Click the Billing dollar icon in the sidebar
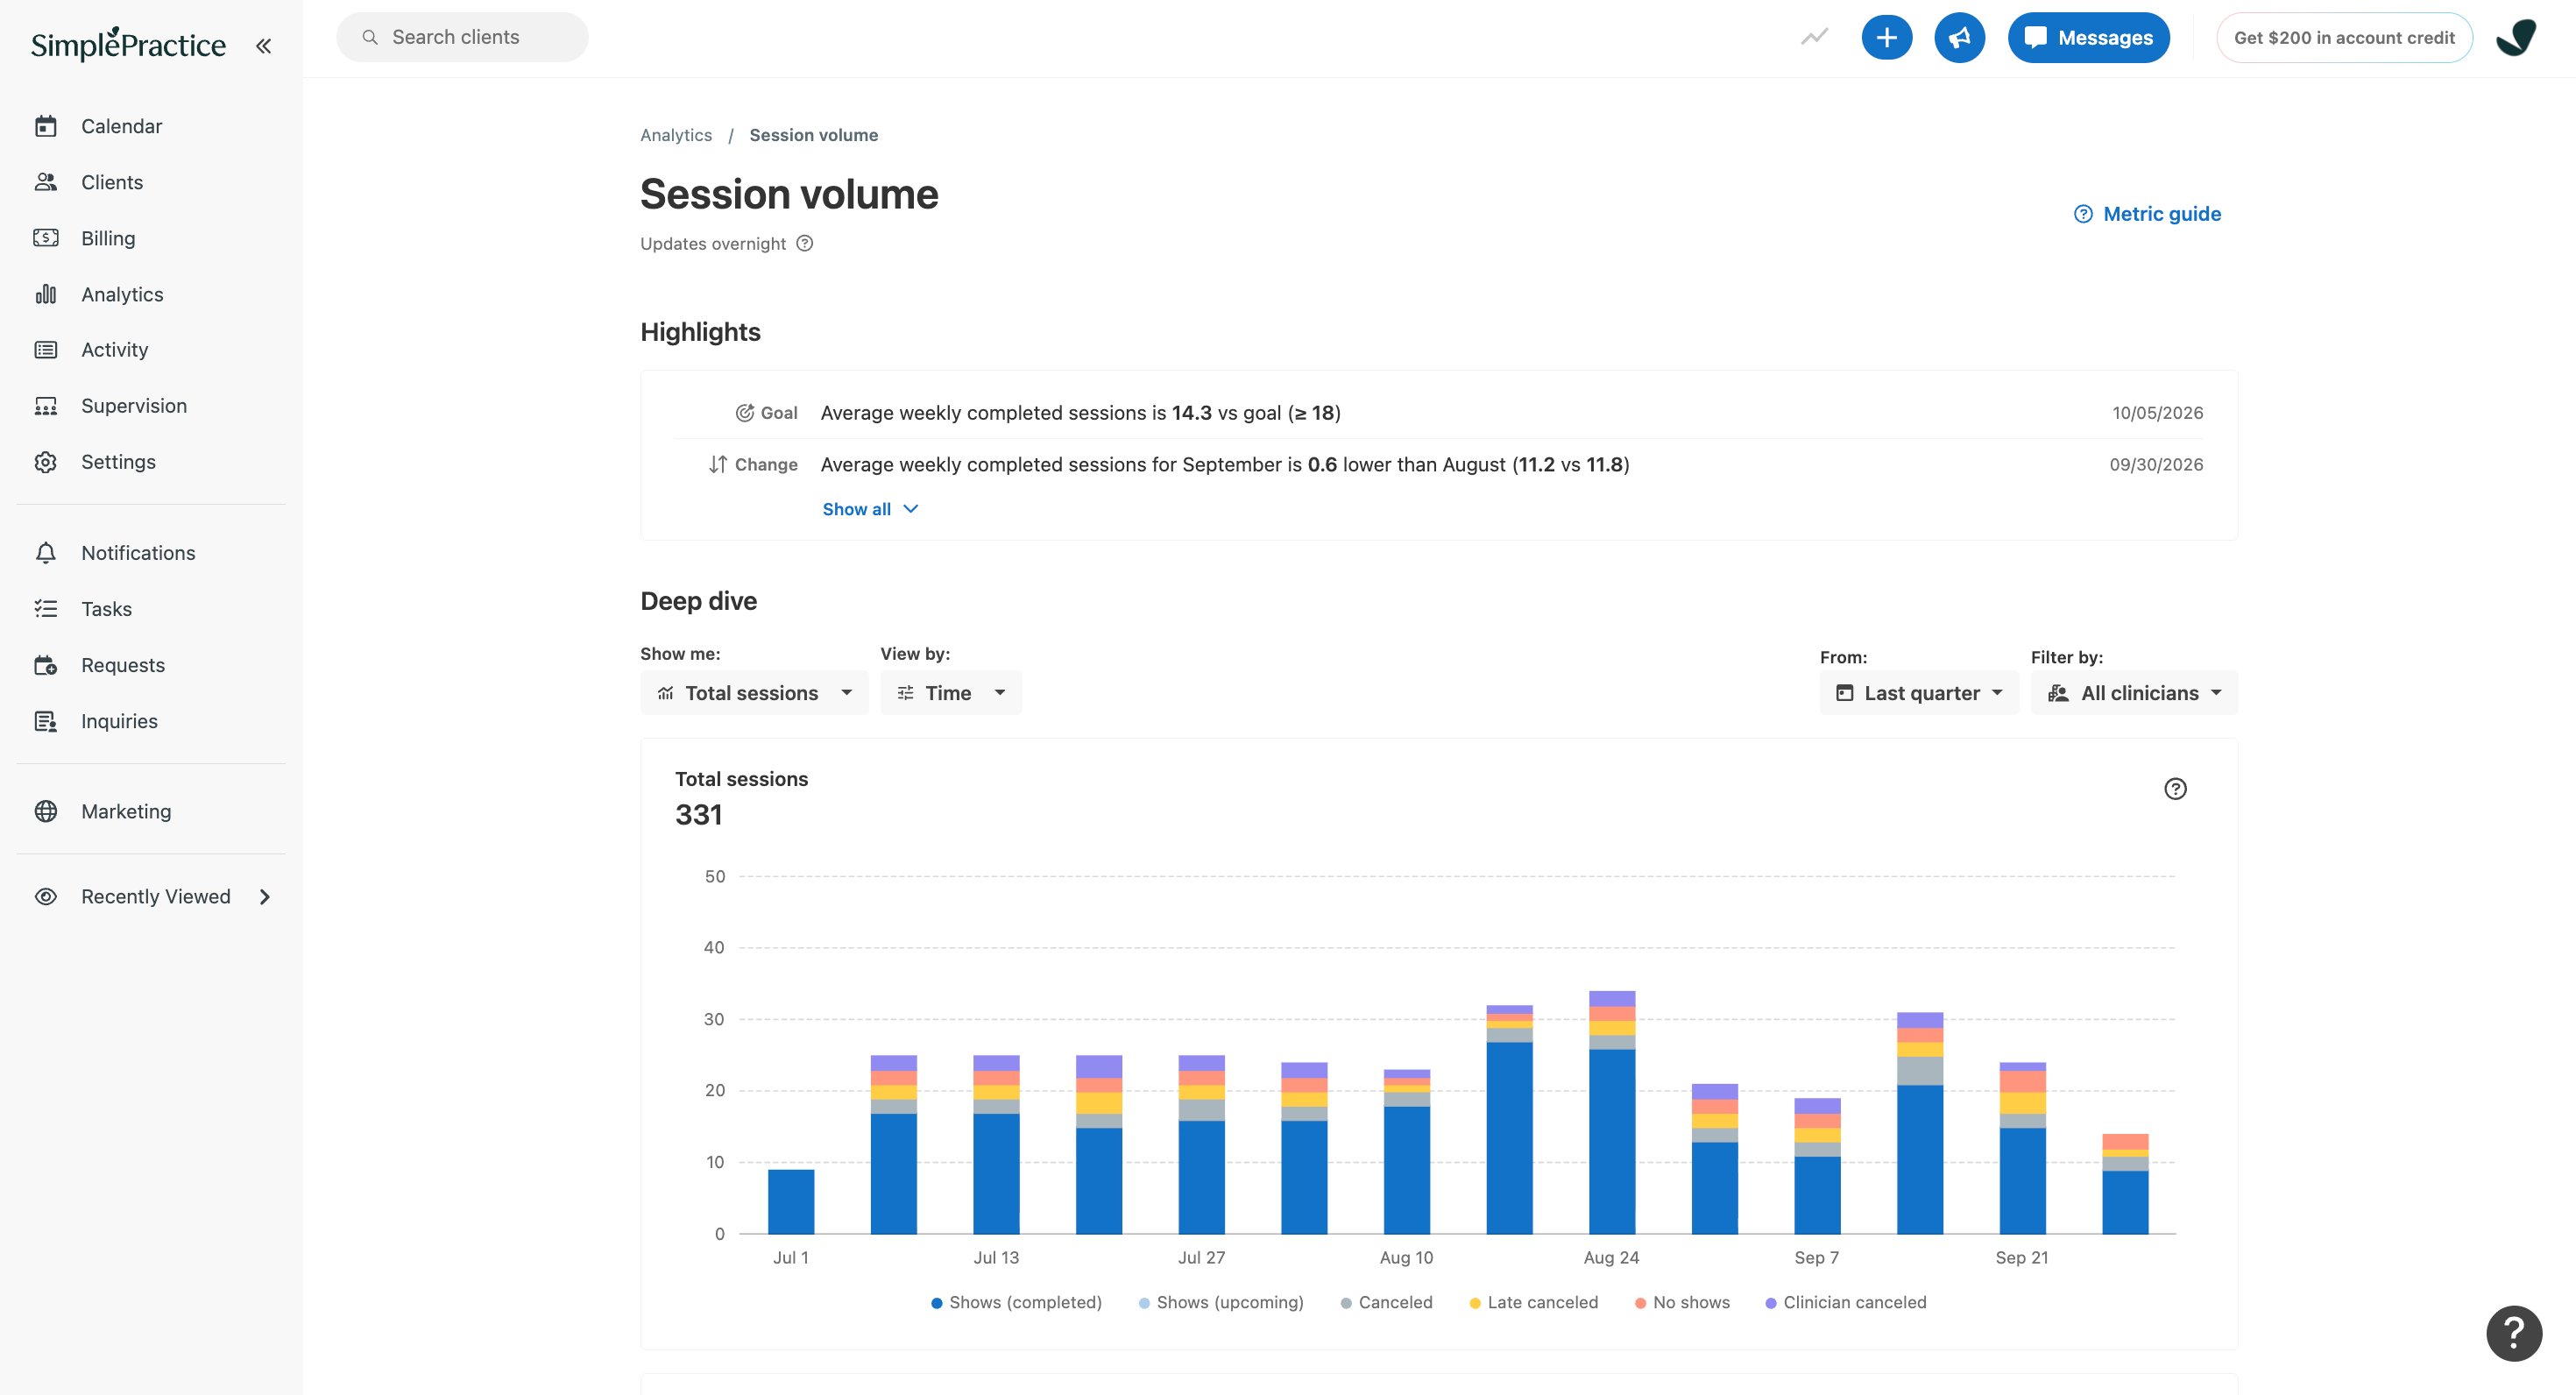This screenshot has width=2576, height=1395. (46, 238)
